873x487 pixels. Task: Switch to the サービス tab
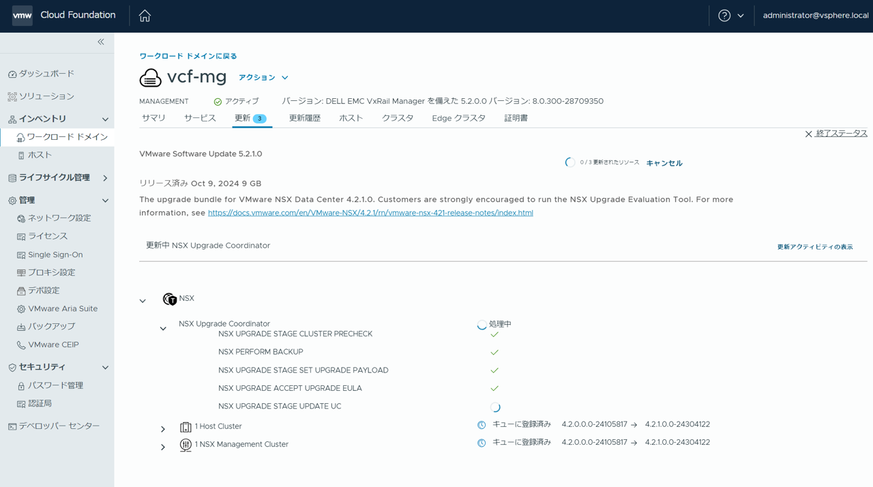tap(200, 118)
